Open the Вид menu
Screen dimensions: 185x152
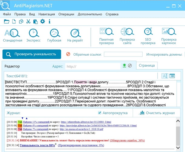tap(32, 14)
